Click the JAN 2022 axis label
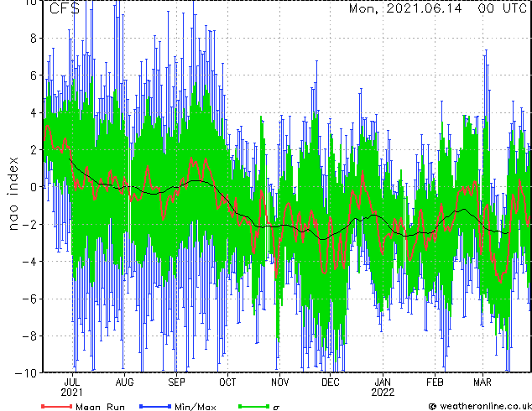The width and height of the screenshot is (532, 411). (383, 388)
